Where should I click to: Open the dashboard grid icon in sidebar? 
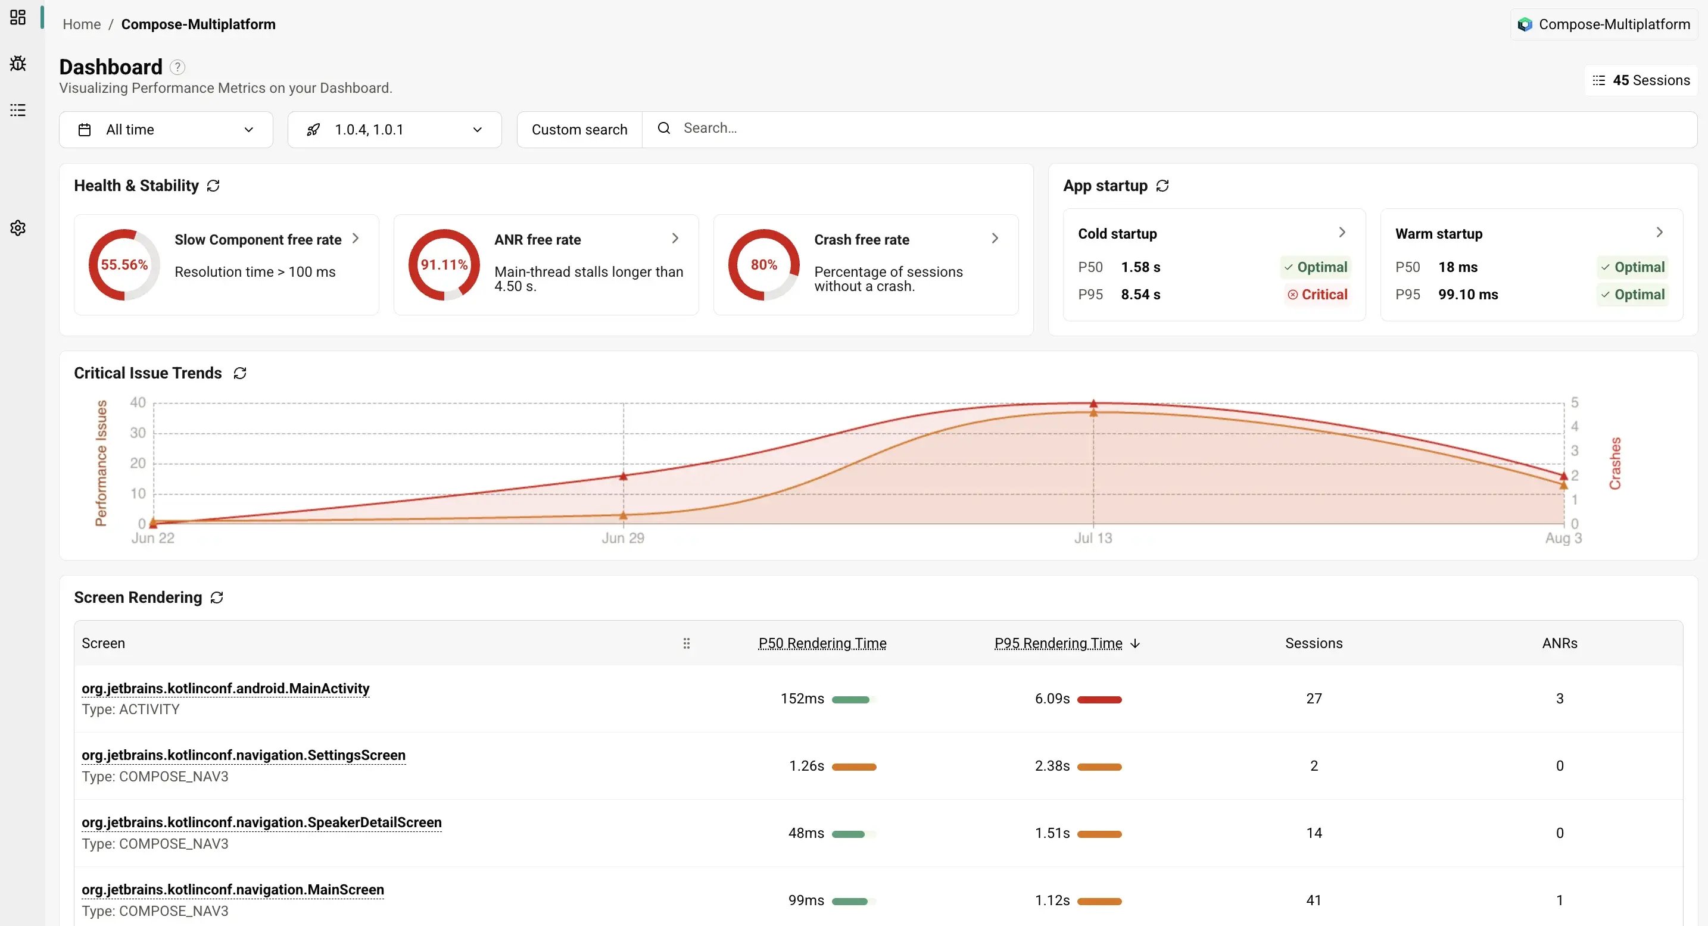pos(18,17)
